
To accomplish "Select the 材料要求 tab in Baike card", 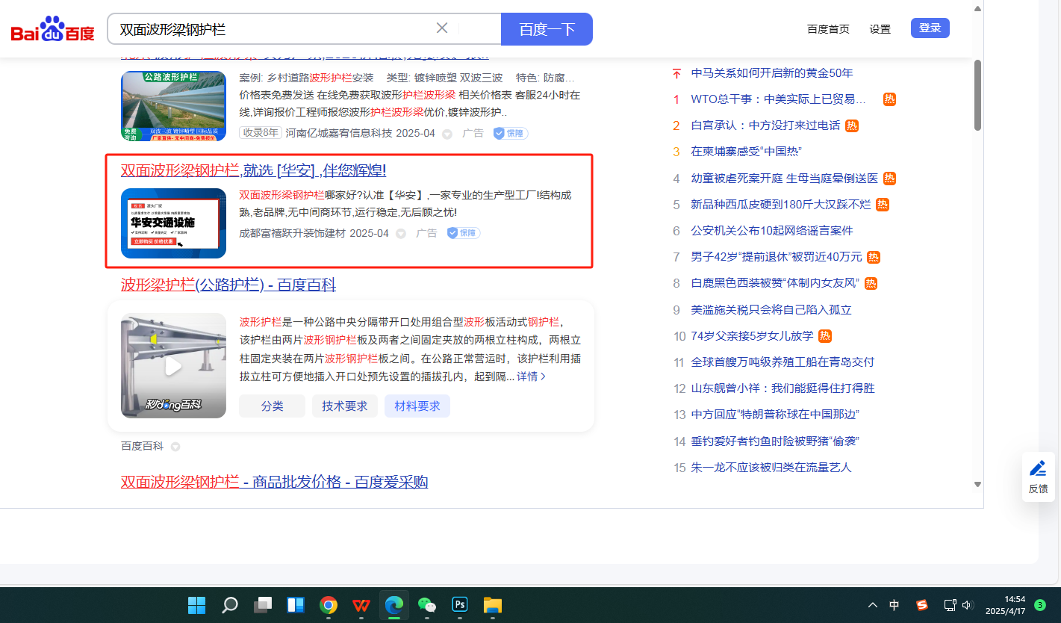I will (x=417, y=406).
